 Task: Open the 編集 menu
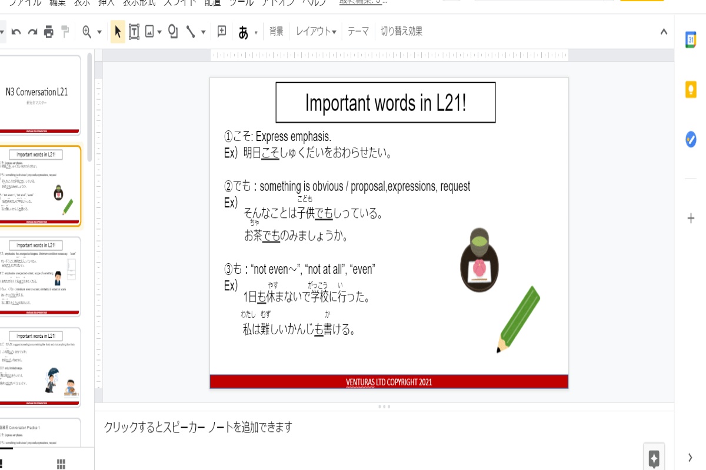pos(58,3)
